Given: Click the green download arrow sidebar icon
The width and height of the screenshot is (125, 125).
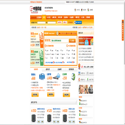Looking at the screenshot, I should 88,80.
